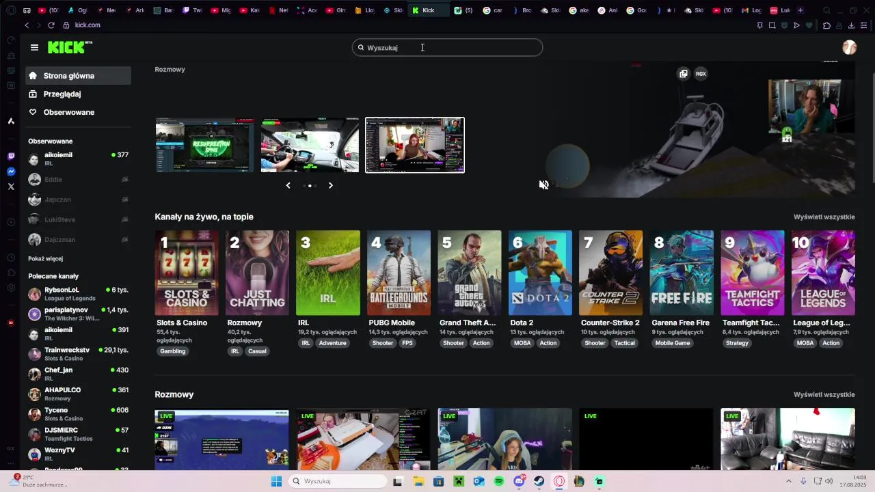Open recommended channel Chef_jan
The height and width of the screenshot is (492, 875).
[78, 374]
